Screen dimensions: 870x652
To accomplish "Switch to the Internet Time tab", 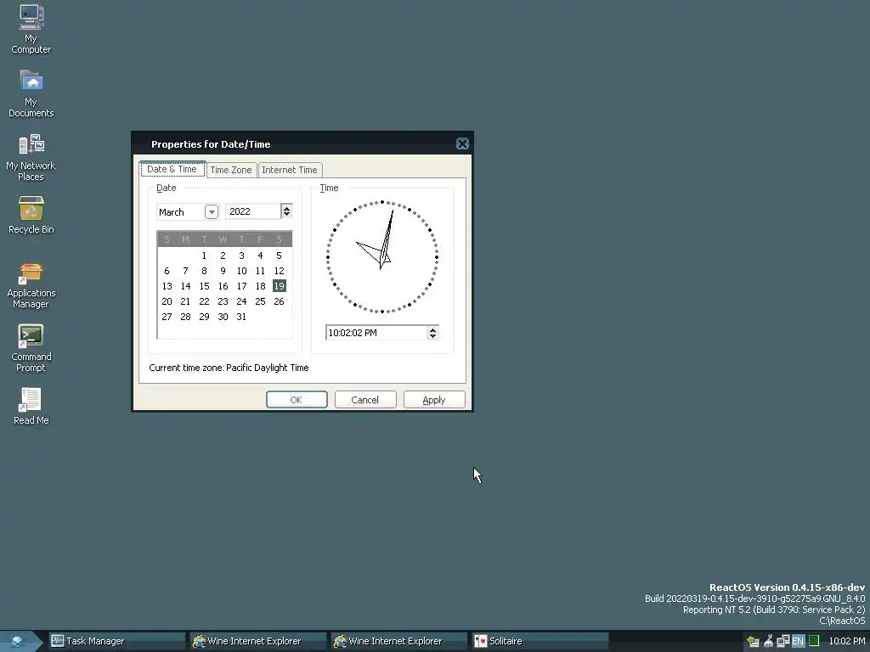I will [290, 170].
